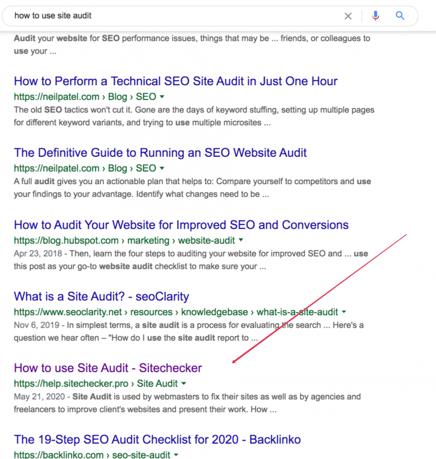Click the snippet starting 'A full audit gives you an actionable plan'
Image resolution: width=436 pixels, height=459 pixels.
pos(192,187)
